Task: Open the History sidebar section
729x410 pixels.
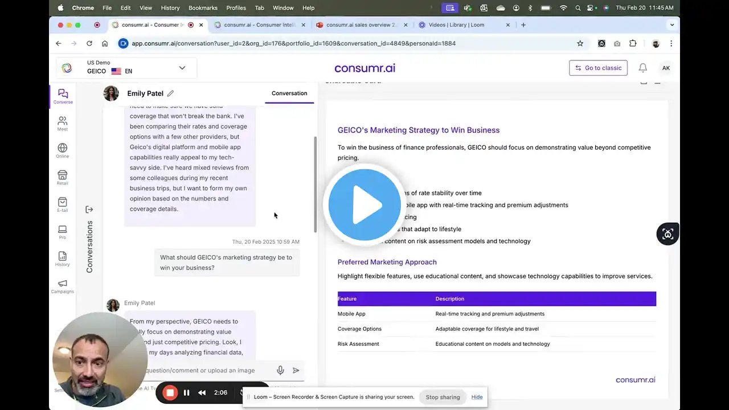Action: tap(63, 259)
